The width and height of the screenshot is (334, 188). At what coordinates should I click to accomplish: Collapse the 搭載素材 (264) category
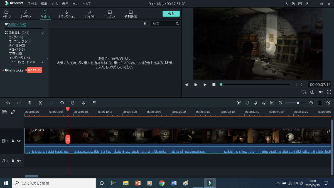(42, 33)
